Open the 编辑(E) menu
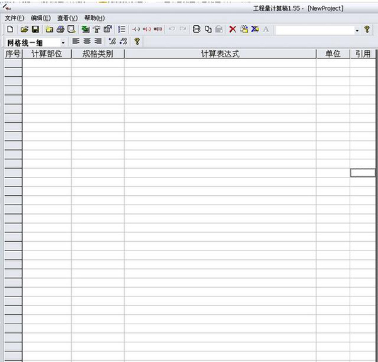Screen dimensions: 378x362 41,18
